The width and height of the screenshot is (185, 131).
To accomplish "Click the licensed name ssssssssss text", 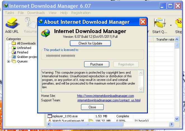I will point(61,56).
